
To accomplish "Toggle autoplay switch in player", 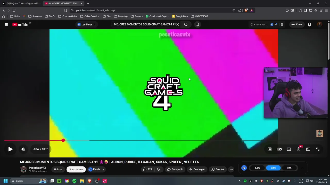I will click(279, 149).
